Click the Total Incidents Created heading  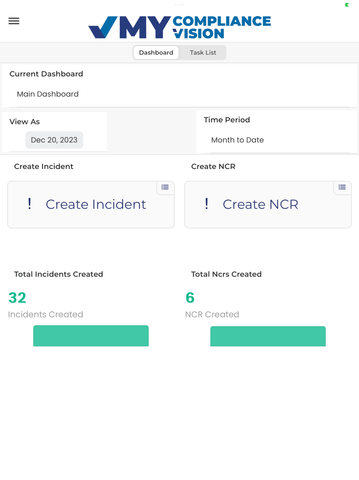(x=59, y=274)
